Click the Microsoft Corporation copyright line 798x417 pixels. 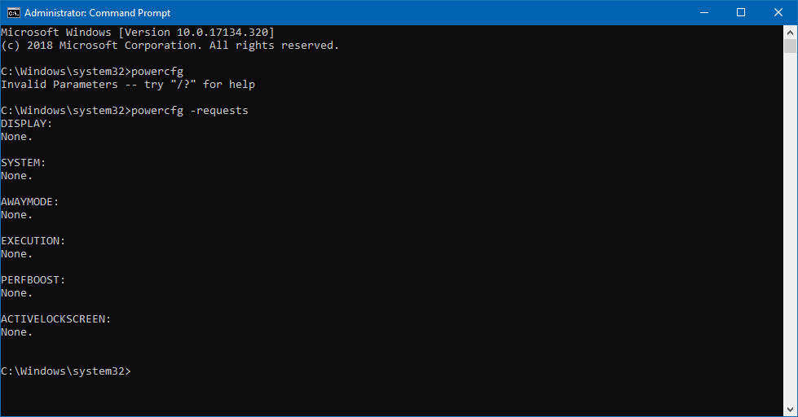tap(170, 46)
